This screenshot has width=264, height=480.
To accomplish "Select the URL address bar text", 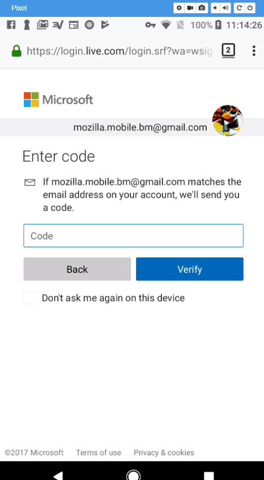I will click(x=120, y=51).
